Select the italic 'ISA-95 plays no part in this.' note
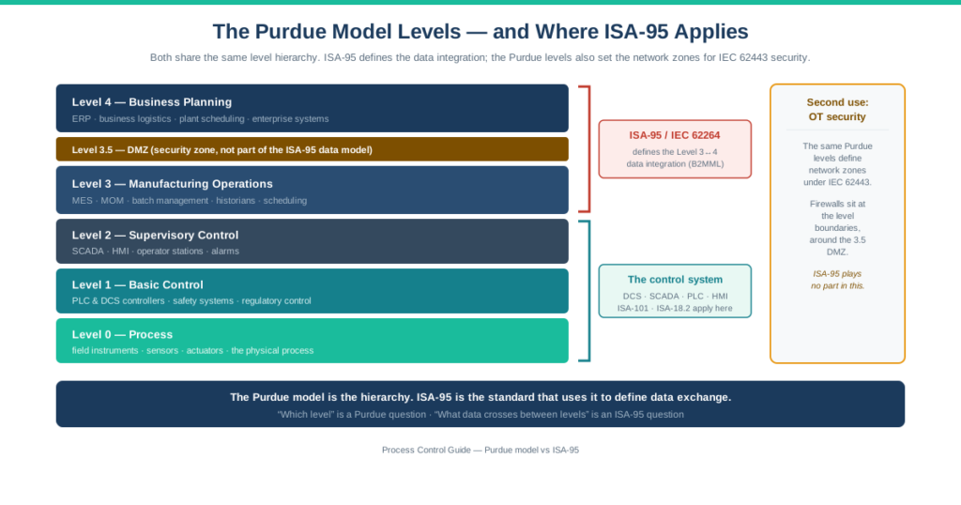 [837, 280]
